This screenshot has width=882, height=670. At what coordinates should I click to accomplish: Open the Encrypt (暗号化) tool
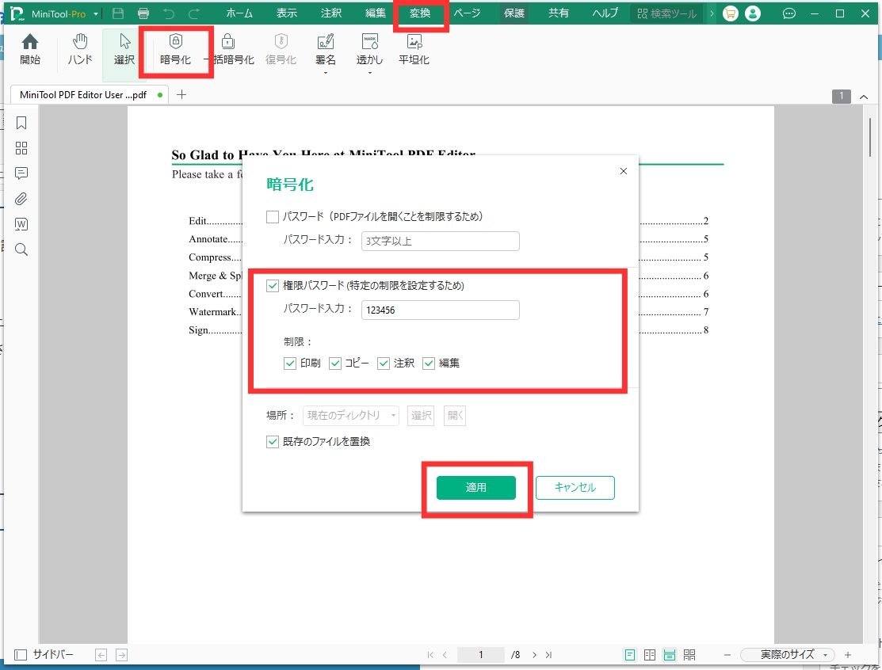click(x=175, y=49)
